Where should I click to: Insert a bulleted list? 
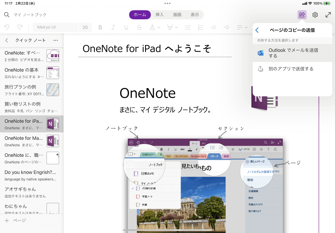pyautogui.click(x=188, y=27)
